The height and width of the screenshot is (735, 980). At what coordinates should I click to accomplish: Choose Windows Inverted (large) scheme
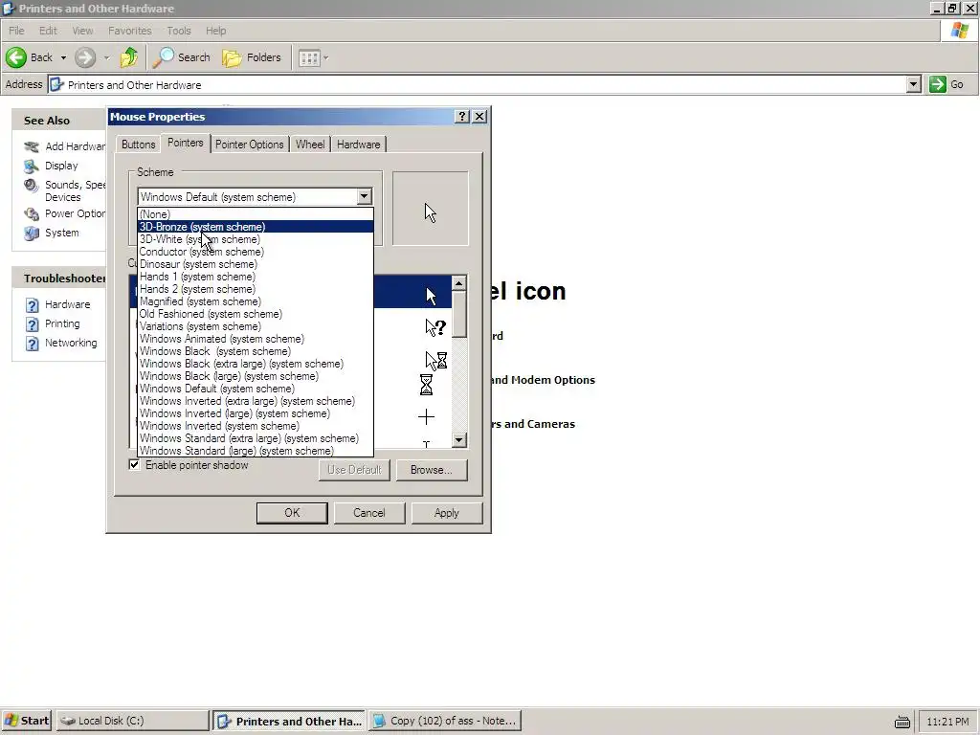point(255,413)
